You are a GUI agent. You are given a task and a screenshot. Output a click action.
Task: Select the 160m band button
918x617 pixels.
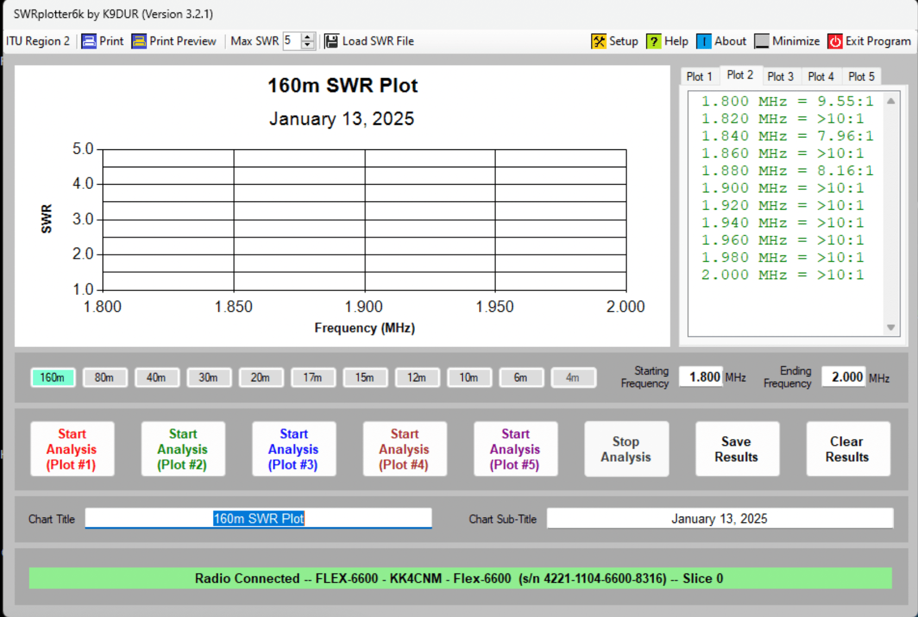[x=53, y=377]
